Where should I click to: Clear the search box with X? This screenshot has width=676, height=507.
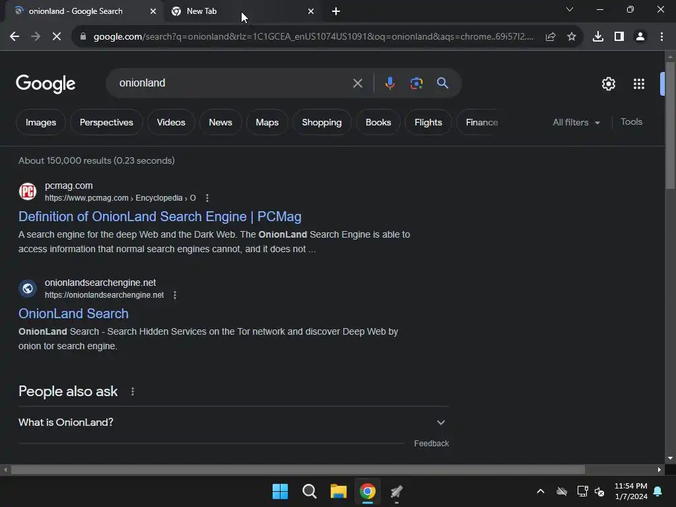click(x=357, y=83)
